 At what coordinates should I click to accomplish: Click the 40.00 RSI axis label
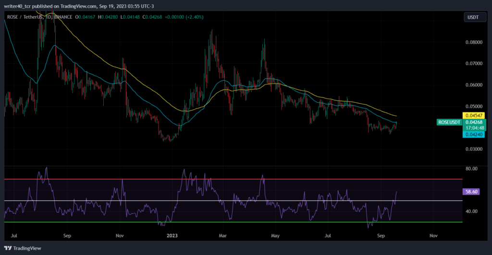click(x=471, y=211)
